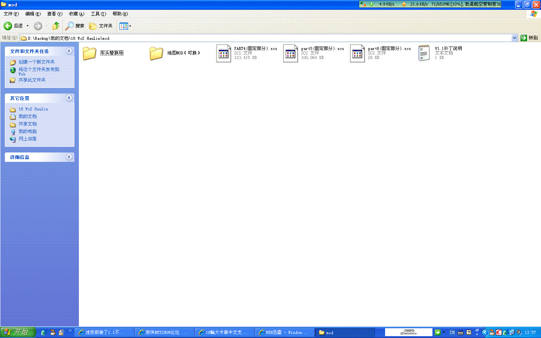The image size is (541, 338).
Task: Go back with the 后退 button
Action: click(x=13, y=26)
